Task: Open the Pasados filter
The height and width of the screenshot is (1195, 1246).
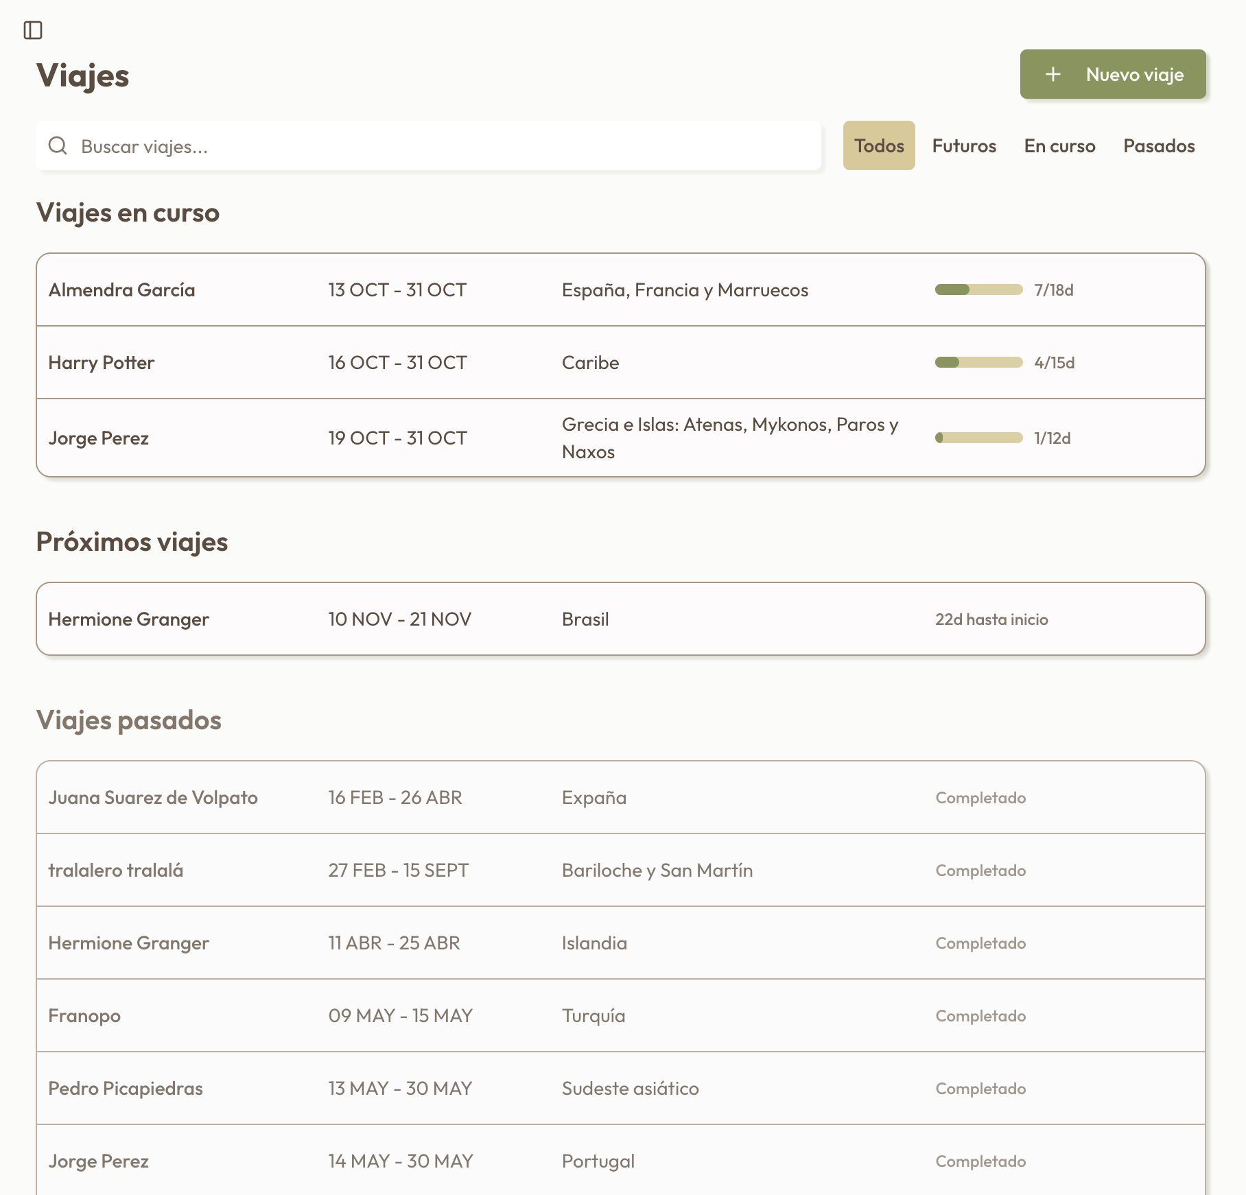Action: [x=1159, y=145]
